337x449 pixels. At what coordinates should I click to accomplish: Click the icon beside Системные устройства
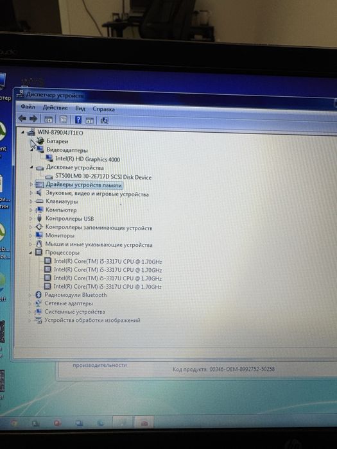(38, 312)
